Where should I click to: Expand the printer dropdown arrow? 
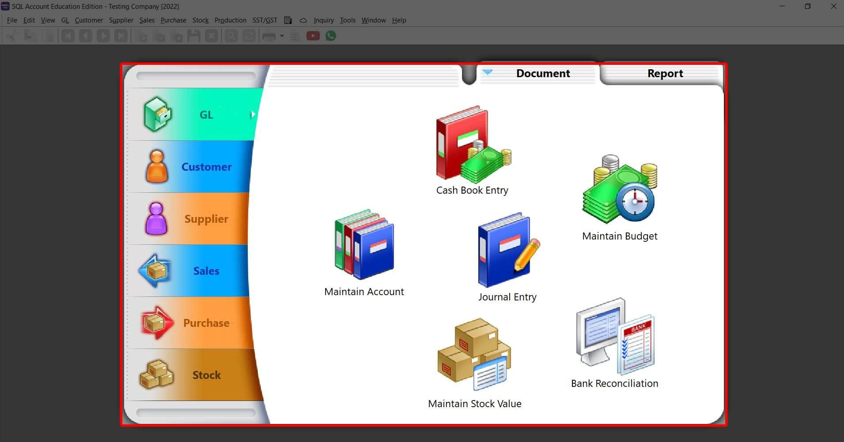(x=282, y=36)
